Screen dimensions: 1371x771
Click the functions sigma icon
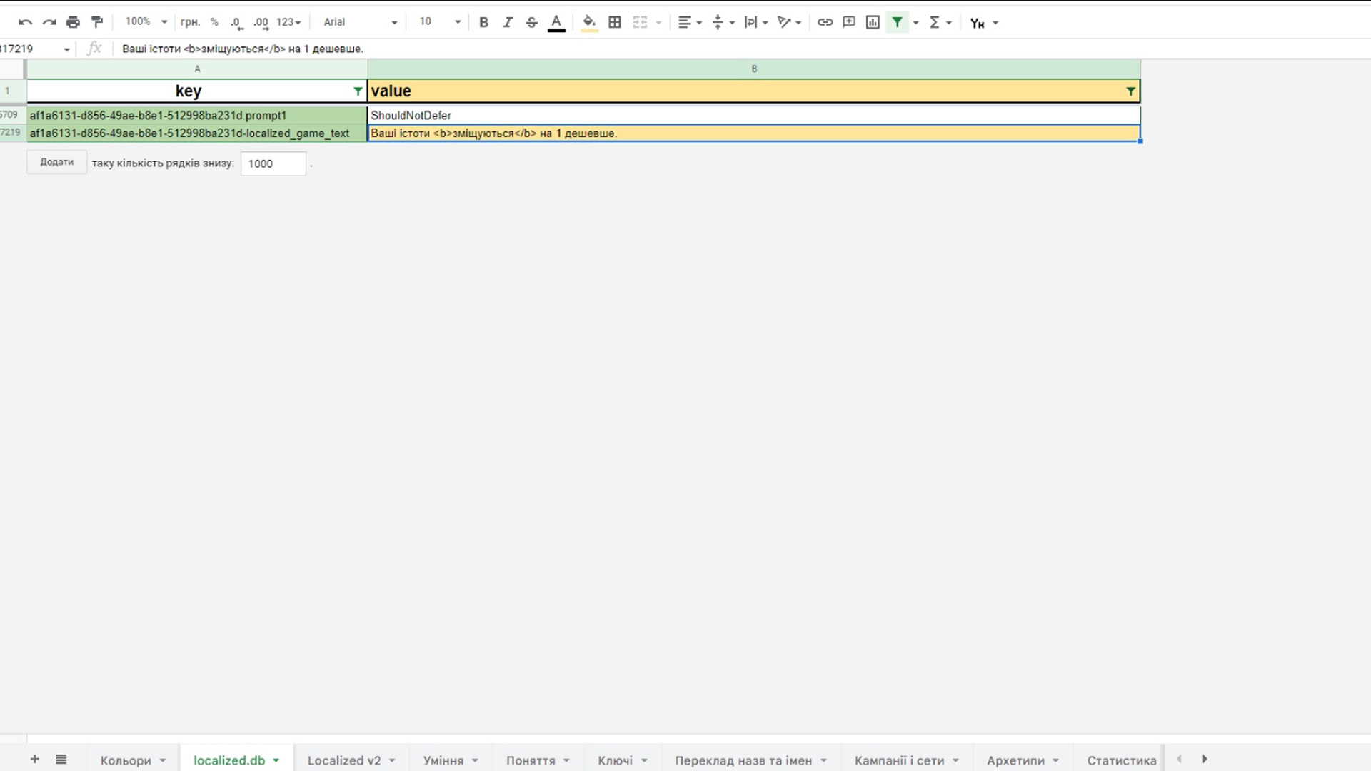tap(934, 22)
